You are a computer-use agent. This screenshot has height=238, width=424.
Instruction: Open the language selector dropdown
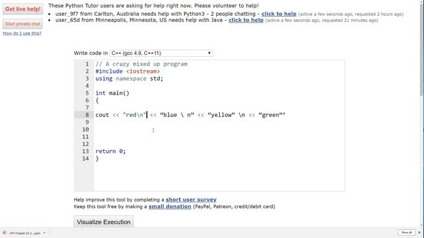[161, 53]
